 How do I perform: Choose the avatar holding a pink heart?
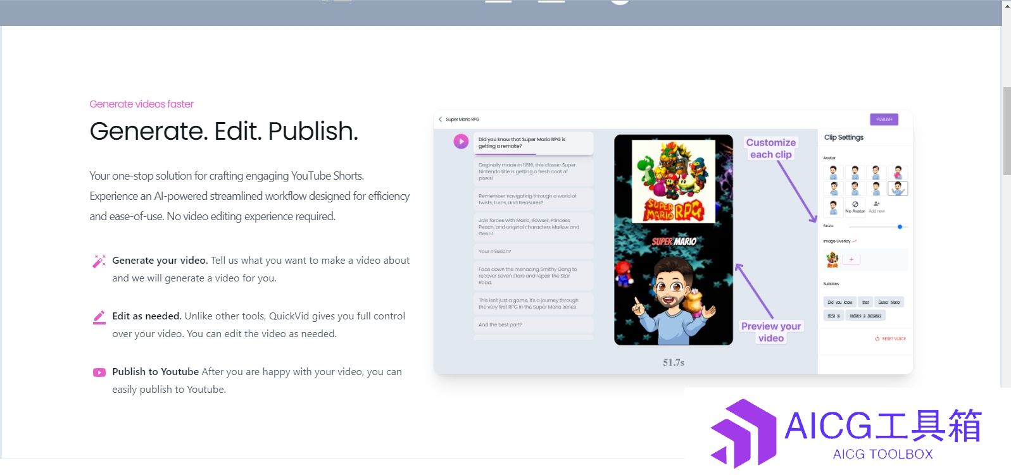(898, 172)
